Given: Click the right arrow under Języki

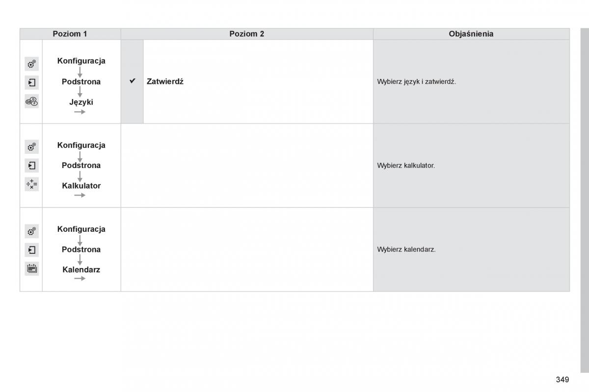Looking at the screenshot, I should click(80, 112).
